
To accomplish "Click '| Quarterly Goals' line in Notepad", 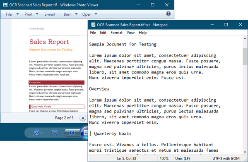I will click(x=110, y=133).
